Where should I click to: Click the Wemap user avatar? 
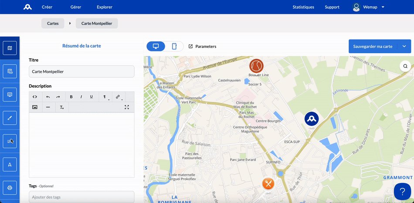(x=357, y=7)
